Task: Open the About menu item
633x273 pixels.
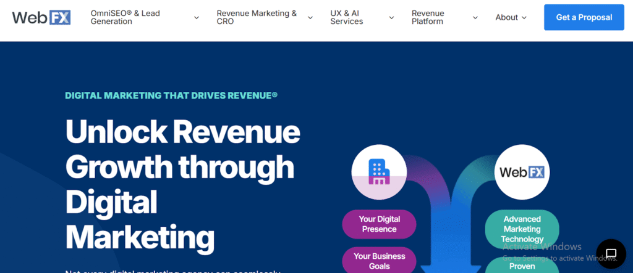Action: (506, 17)
